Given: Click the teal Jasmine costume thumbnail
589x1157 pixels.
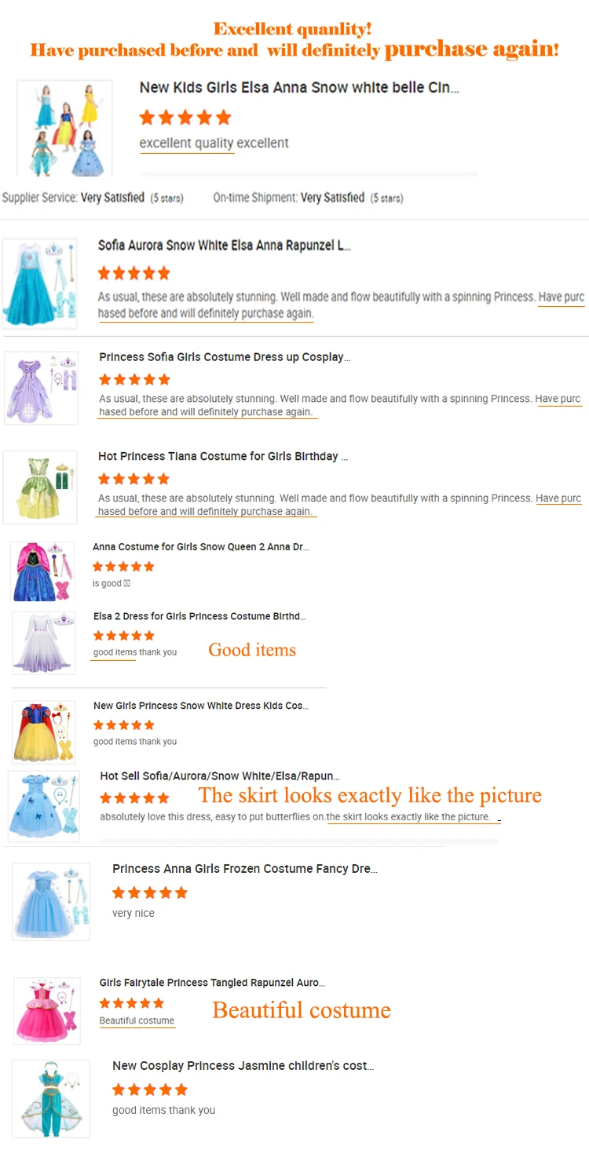Looking at the screenshot, I should [51, 1099].
